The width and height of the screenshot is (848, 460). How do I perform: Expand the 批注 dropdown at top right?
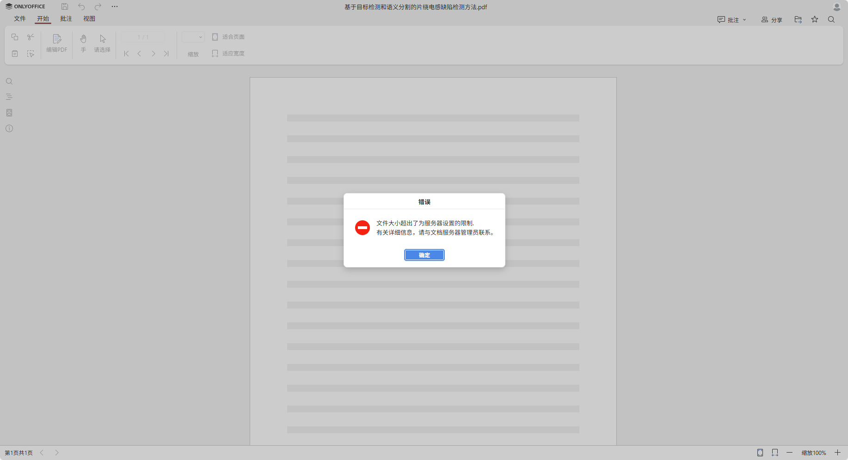point(732,20)
